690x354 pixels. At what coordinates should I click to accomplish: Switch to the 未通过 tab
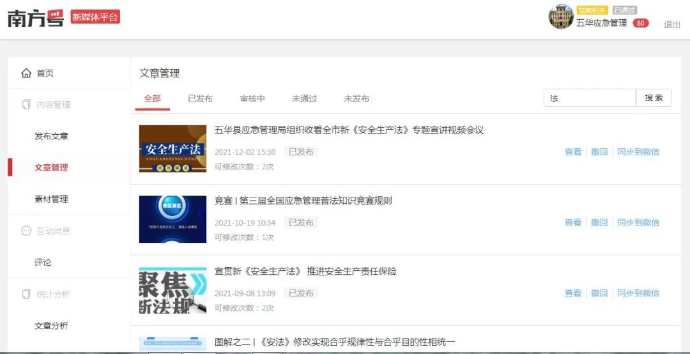pos(305,98)
